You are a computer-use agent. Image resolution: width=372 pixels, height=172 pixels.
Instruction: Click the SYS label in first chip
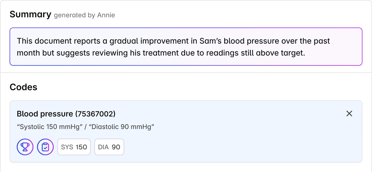67,147
